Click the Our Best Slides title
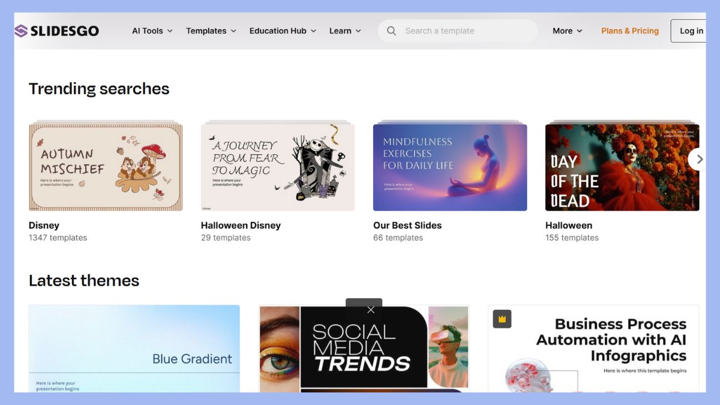 pyautogui.click(x=407, y=226)
